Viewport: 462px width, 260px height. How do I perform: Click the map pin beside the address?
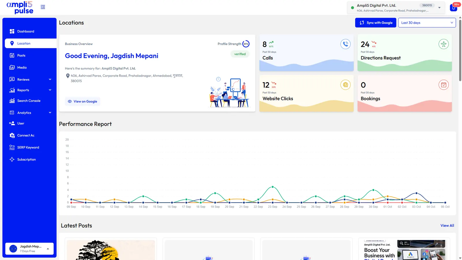(68, 76)
